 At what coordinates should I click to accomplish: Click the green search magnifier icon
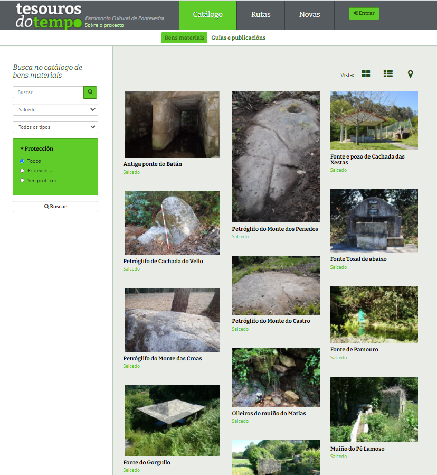click(90, 92)
